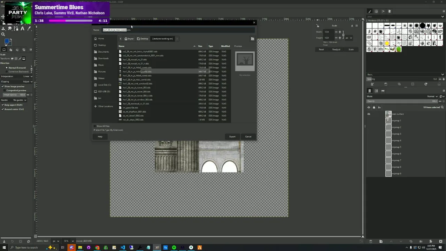Image resolution: width=446 pixels, height=251 pixels.
Task: Open Windows Start menu on taskbar
Action: [x=4, y=248]
